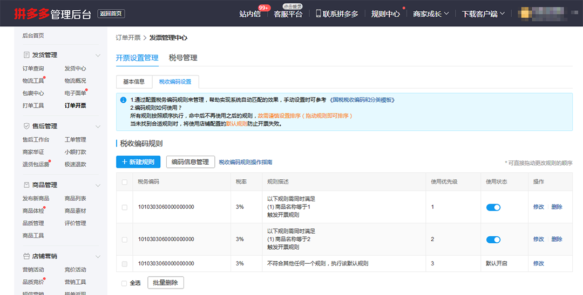Click the 99+ badge on 站内信
The height and width of the screenshot is (295, 583).
(263, 8)
